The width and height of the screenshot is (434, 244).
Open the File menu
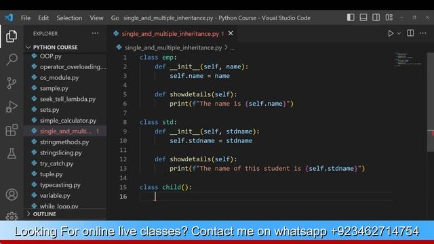click(26, 18)
